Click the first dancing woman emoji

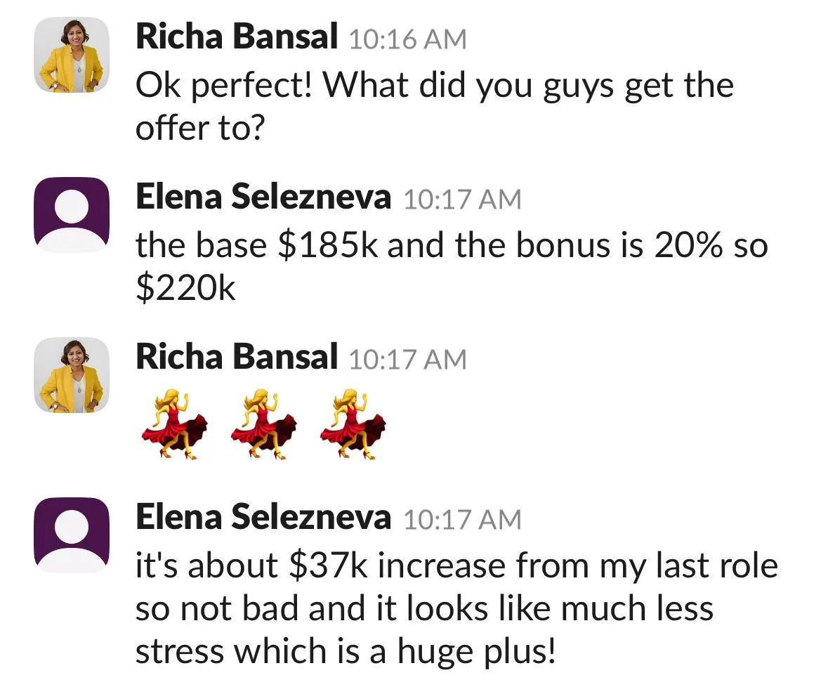coord(174,424)
